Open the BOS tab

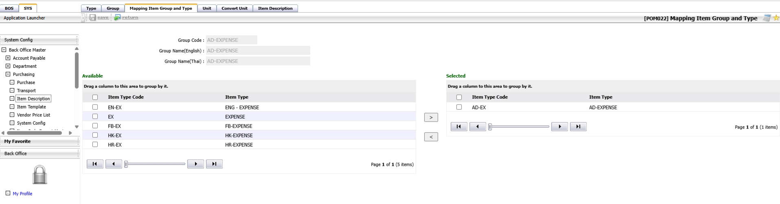tap(9, 8)
